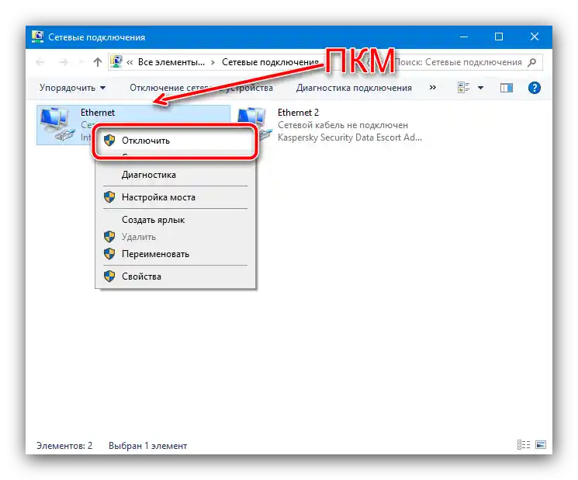Image resolution: width=578 pixels, height=480 pixels.
Task: Click the change view icon
Action: (x=463, y=88)
